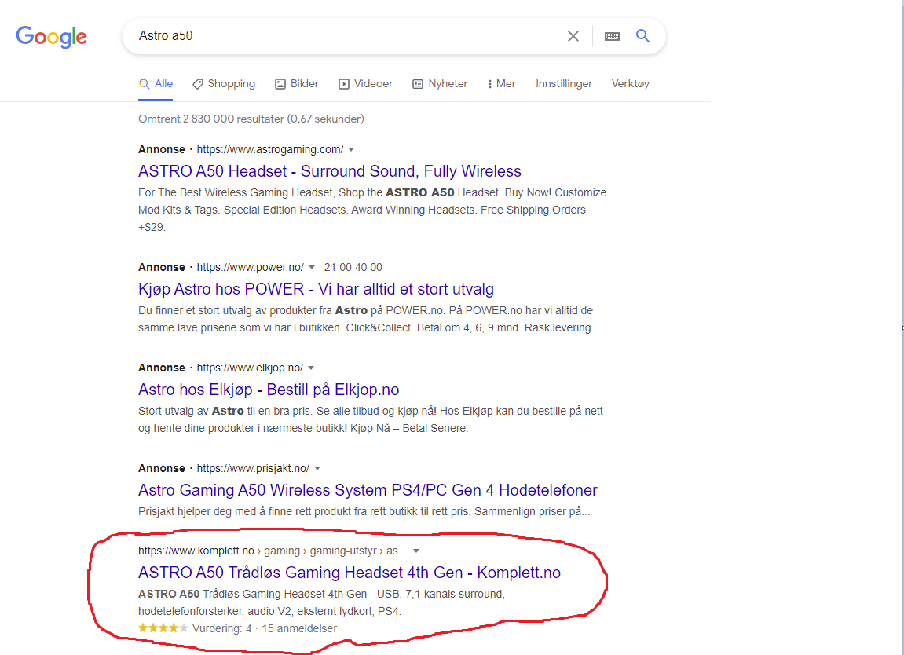
Task: Click Annonse label of prisjakt ad
Action: click(x=162, y=468)
